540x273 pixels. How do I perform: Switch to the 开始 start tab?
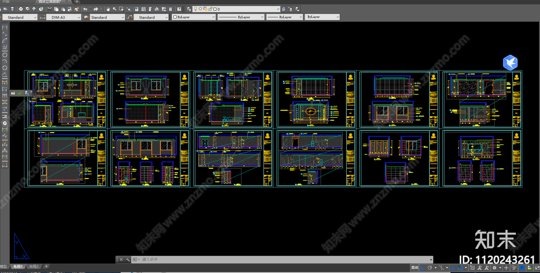(x=6, y=2)
